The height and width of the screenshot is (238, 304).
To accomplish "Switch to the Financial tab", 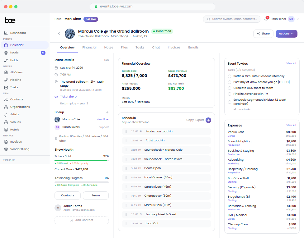I will coord(89,48).
